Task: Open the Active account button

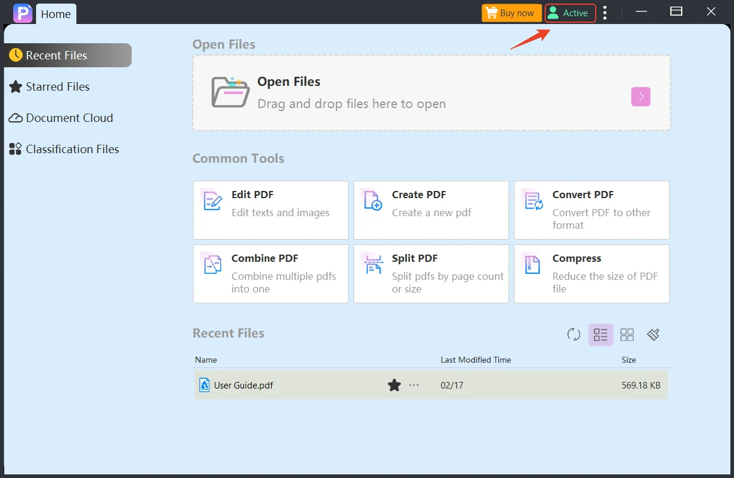Action: coord(570,13)
